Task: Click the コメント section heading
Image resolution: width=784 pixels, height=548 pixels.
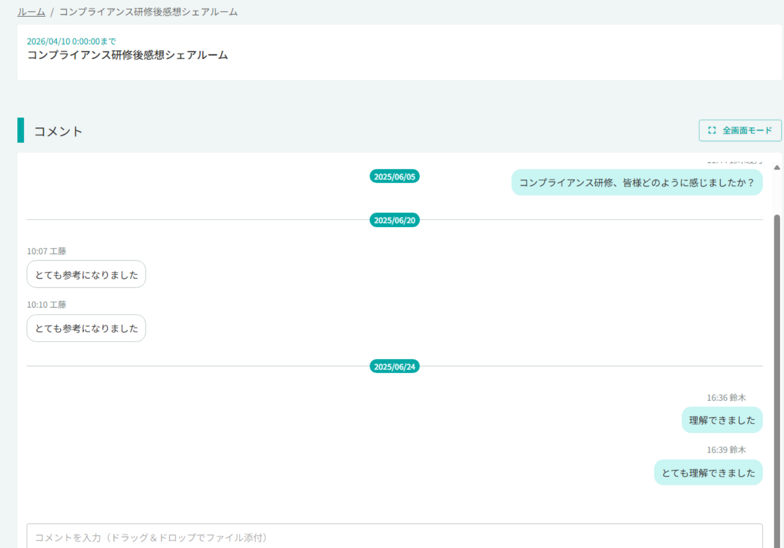Action: pos(58,131)
